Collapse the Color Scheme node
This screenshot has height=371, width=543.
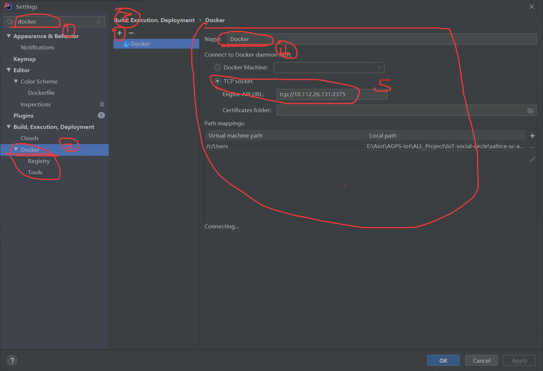coord(16,81)
